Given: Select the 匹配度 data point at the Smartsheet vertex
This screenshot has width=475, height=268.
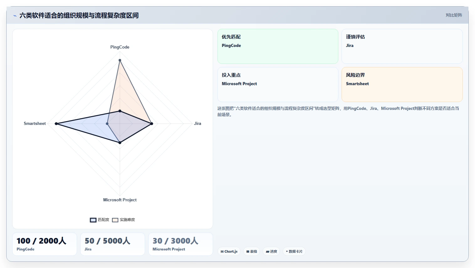Looking at the screenshot, I should 56,124.
